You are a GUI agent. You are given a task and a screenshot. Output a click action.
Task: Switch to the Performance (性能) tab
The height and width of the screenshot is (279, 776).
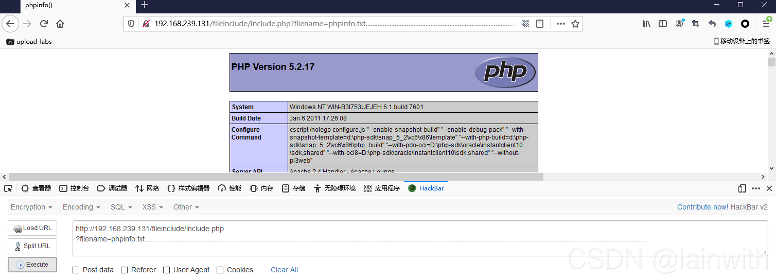click(x=230, y=188)
